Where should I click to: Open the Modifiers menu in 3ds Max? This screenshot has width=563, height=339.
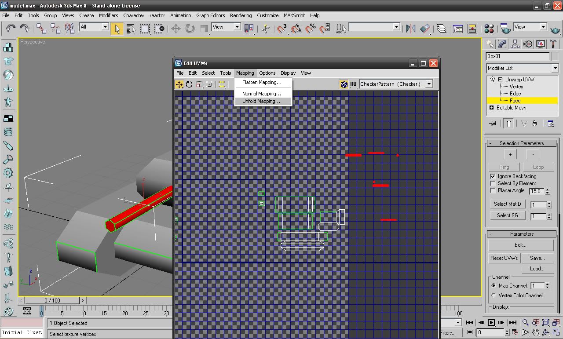[108, 15]
